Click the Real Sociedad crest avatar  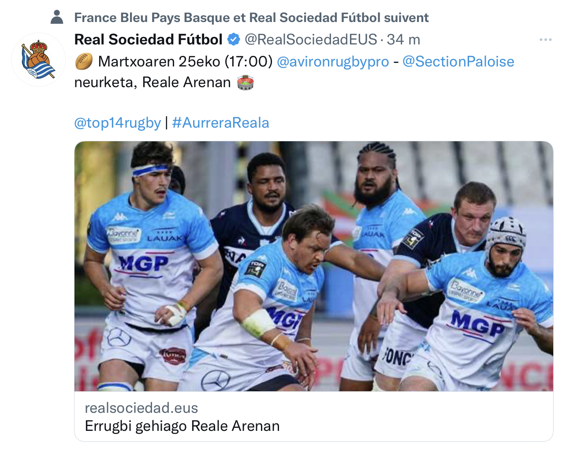tap(39, 59)
